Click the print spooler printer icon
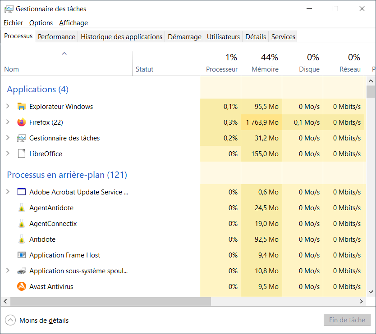The height and width of the screenshot is (334, 376). [x=22, y=271]
